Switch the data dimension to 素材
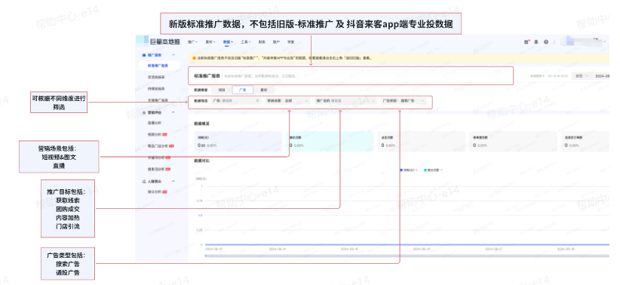The image size is (620, 285). pos(263,90)
